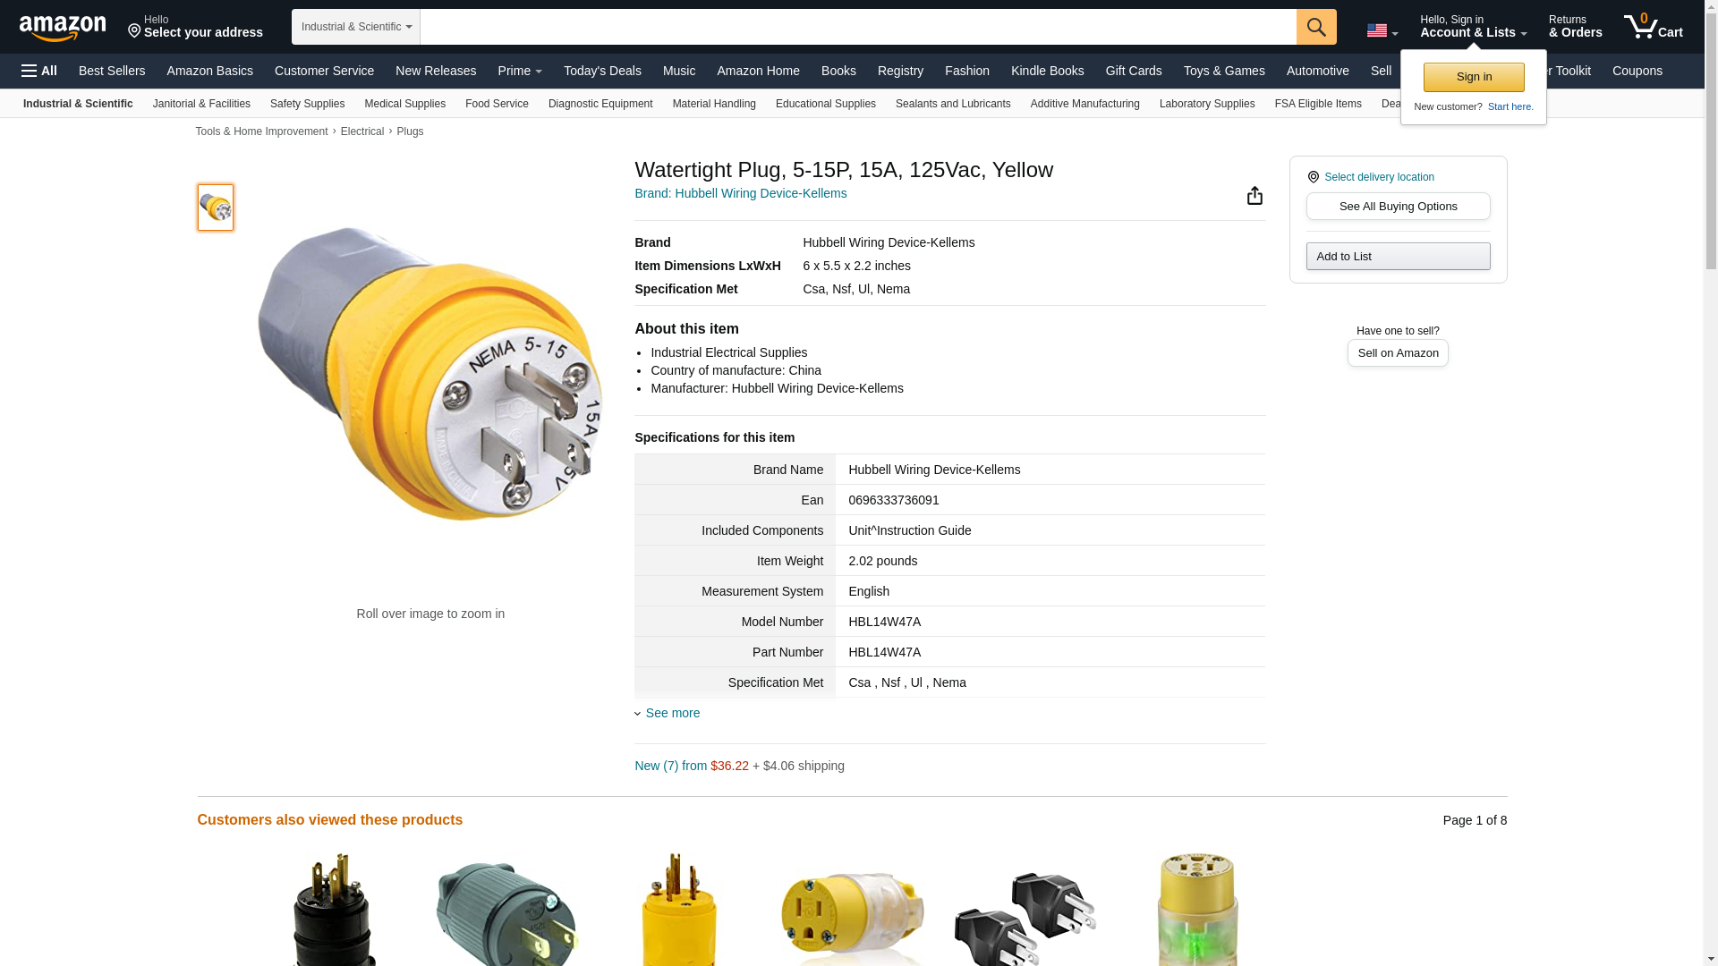Image resolution: width=1718 pixels, height=966 pixels.
Task: Click the search magnifier button
Action: click(x=1316, y=27)
